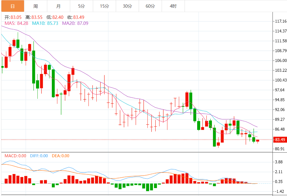
Task: Click the MACD: 0.00 label
Action: click(15, 156)
